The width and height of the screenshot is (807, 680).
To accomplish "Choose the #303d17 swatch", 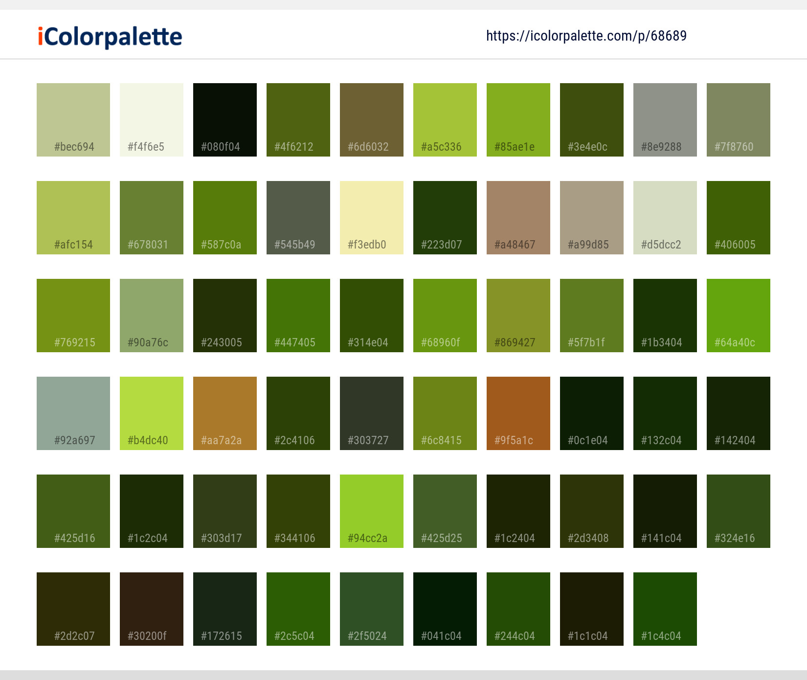I will point(225,511).
